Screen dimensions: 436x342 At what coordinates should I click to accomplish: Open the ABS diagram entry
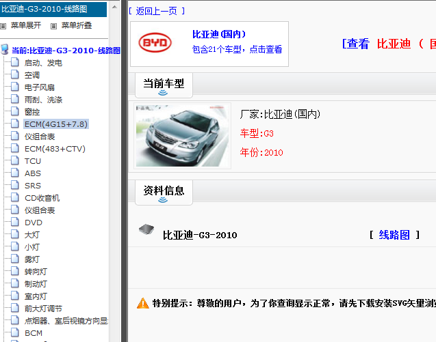33,173
